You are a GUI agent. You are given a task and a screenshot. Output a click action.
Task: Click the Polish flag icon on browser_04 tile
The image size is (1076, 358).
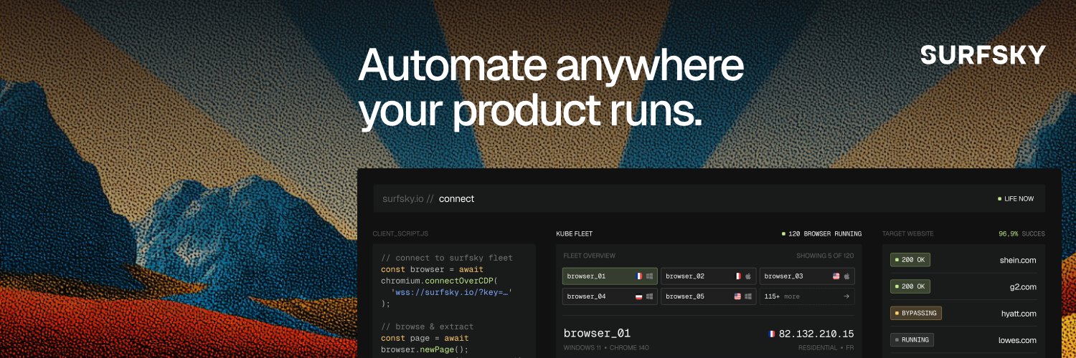coord(638,296)
